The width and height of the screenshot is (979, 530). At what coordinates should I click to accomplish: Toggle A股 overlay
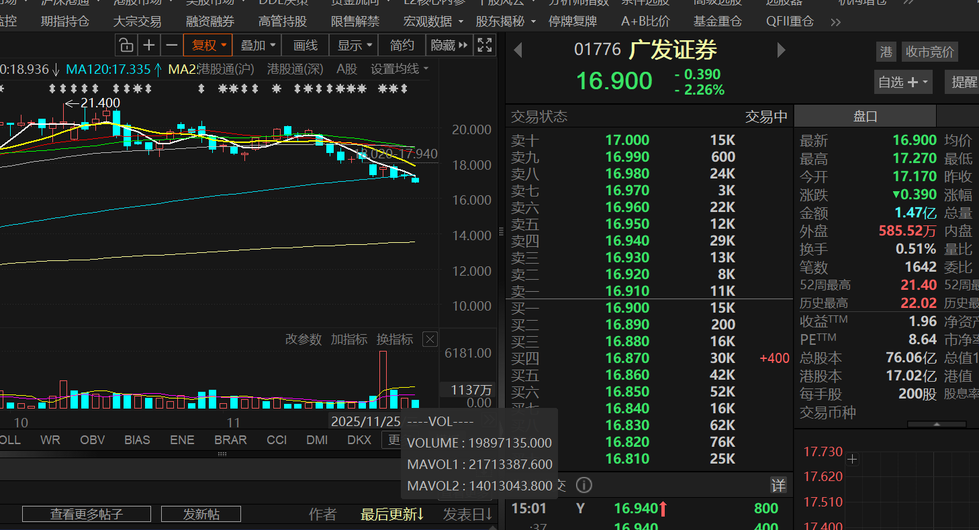click(347, 69)
